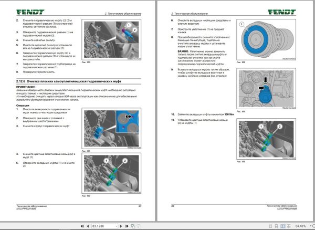Click the illustration with black arrows on right page
The height and width of the screenshot is (230, 315).
266,89
